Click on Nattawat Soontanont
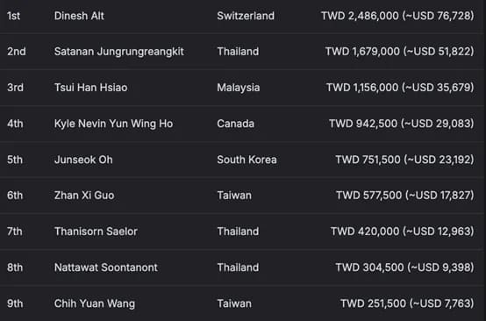 (106, 267)
